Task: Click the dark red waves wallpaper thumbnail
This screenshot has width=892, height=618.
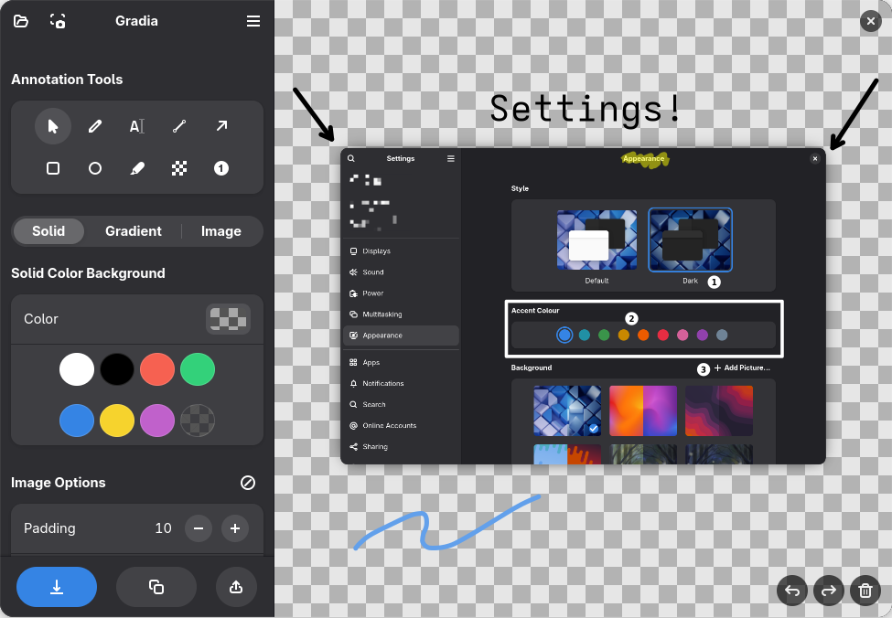Action: click(719, 411)
